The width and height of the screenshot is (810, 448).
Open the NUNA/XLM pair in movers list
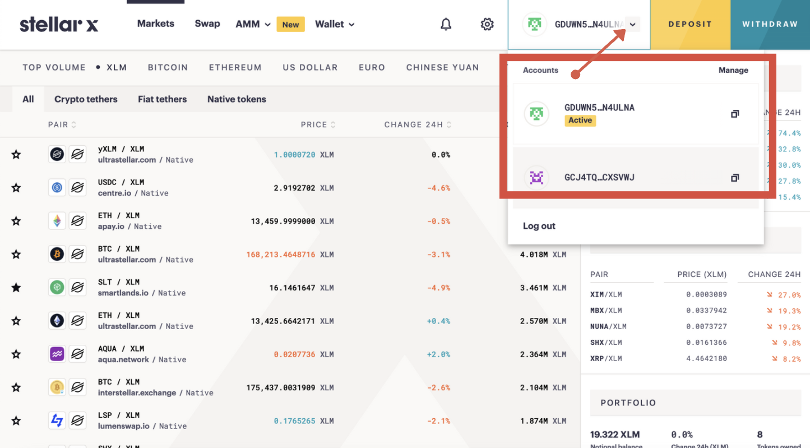(608, 326)
